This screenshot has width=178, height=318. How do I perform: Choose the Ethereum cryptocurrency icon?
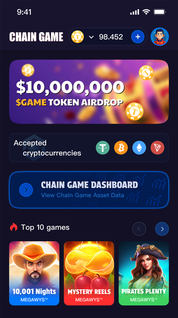(139, 148)
